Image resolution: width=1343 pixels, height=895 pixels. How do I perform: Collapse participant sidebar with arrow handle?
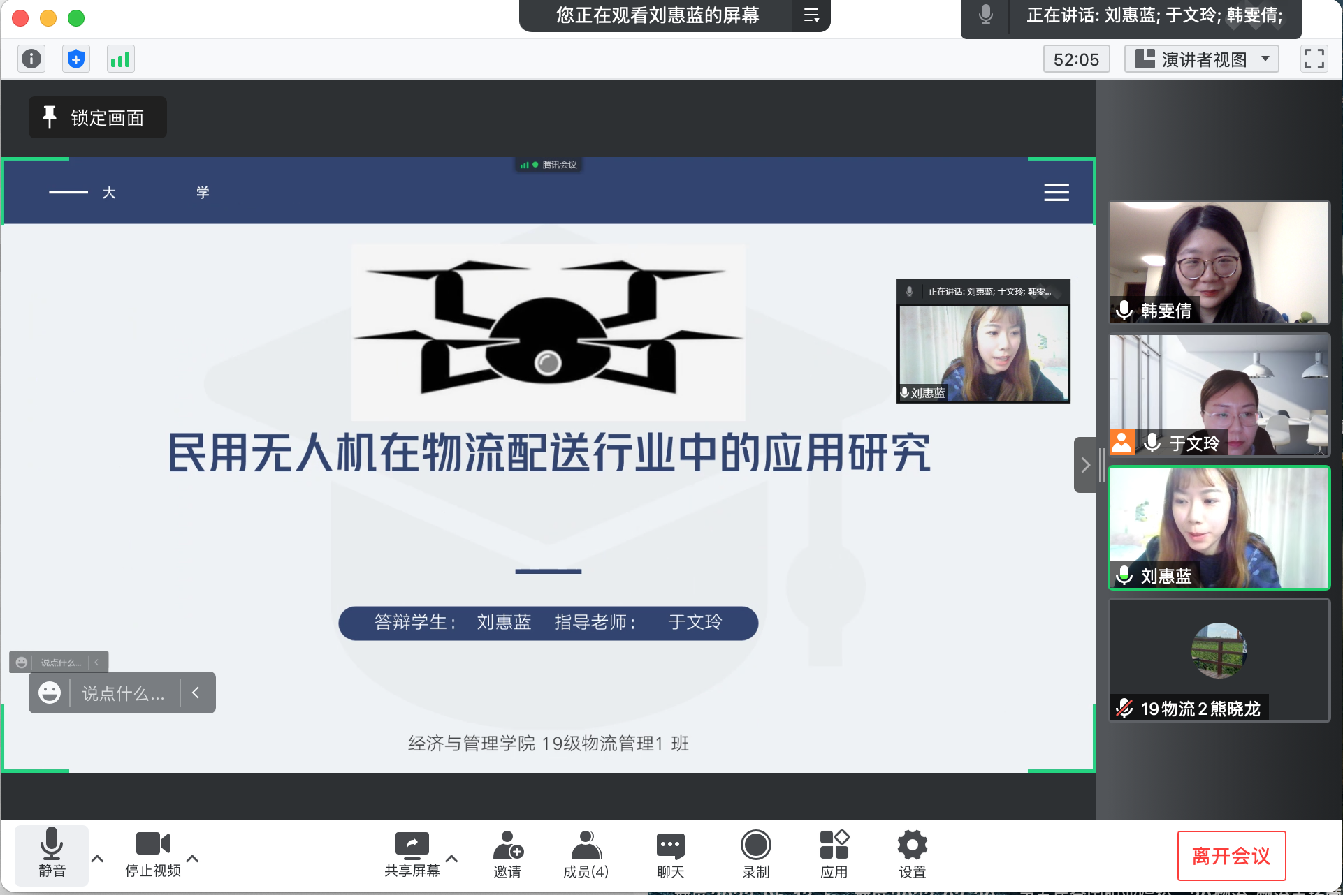[1085, 465]
